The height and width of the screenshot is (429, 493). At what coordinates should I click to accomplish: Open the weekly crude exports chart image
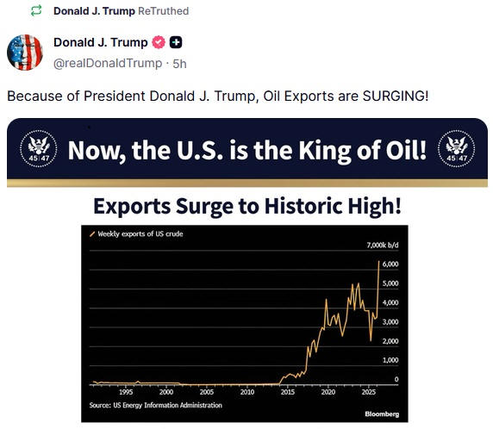pos(245,324)
